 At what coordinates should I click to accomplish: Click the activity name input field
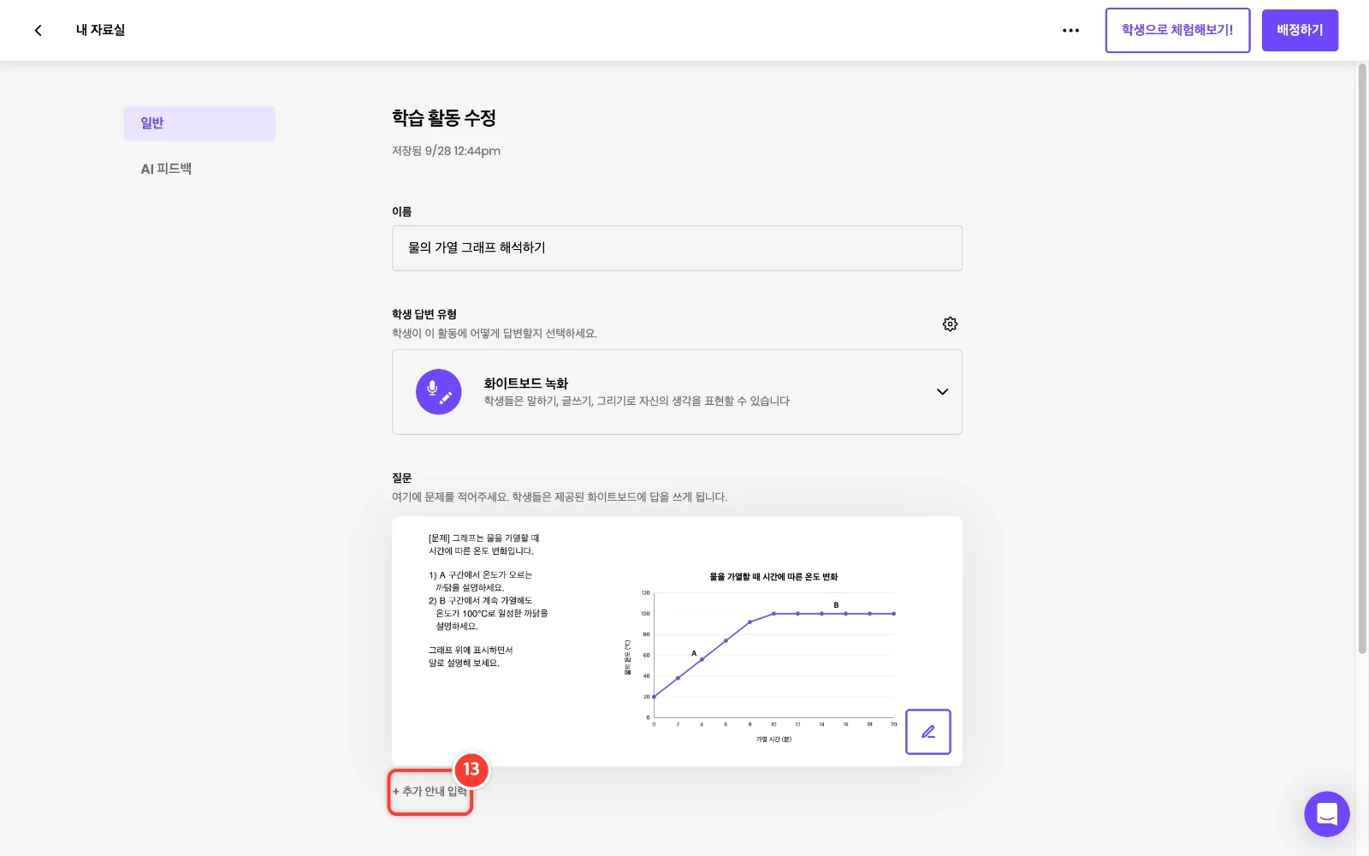677,248
